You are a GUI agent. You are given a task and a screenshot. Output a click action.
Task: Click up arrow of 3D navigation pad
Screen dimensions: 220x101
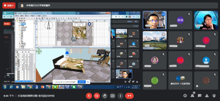tap(39, 49)
